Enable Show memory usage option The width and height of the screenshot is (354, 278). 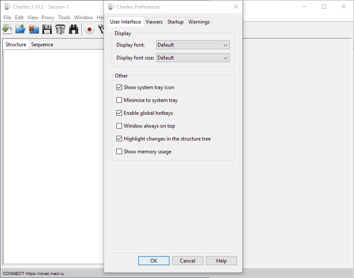pos(119,152)
